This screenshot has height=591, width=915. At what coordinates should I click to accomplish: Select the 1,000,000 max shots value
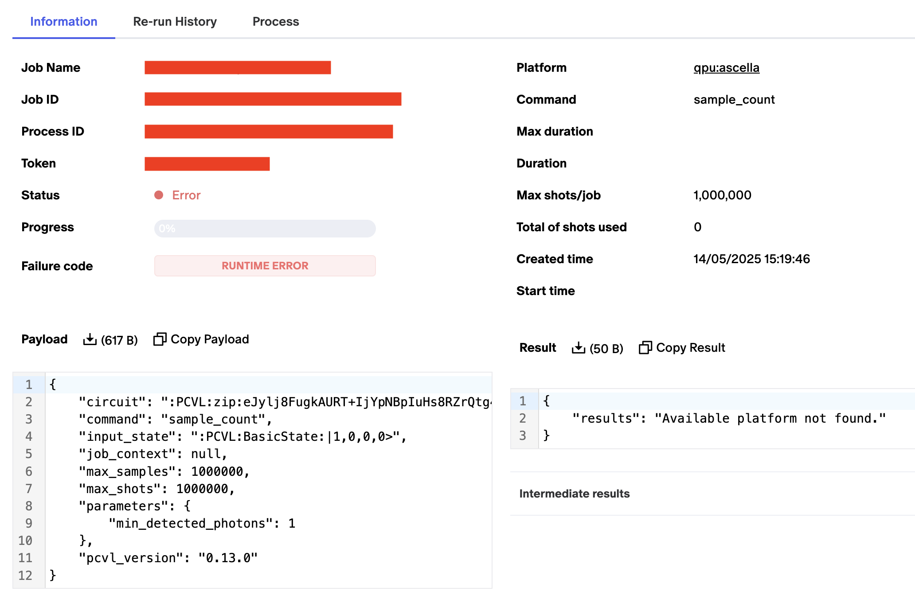coord(723,195)
